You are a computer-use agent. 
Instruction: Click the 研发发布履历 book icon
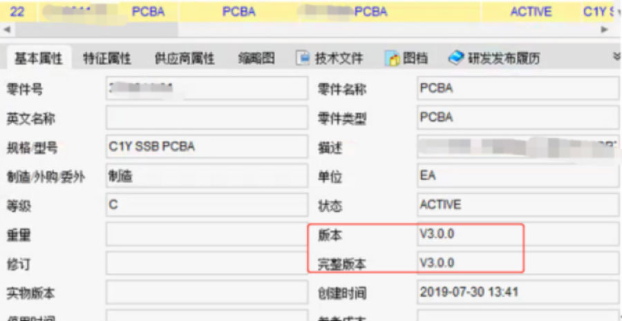pos(456,59)
